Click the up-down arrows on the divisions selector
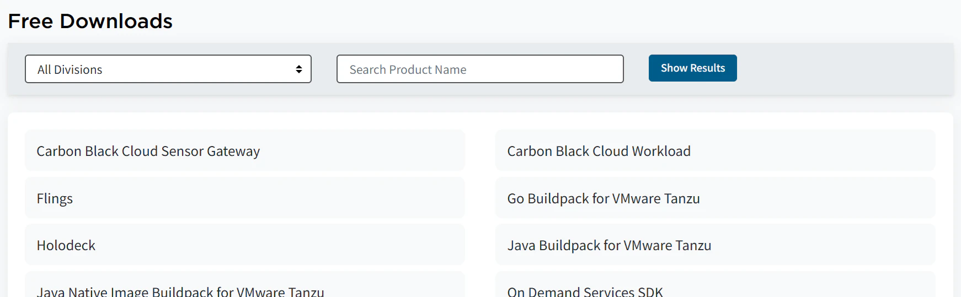This screenshot has width=961, height=297. point(298,69)
